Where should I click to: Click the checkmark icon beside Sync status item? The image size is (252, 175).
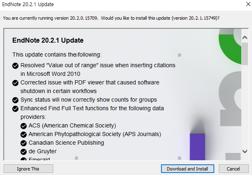(16, 100)
